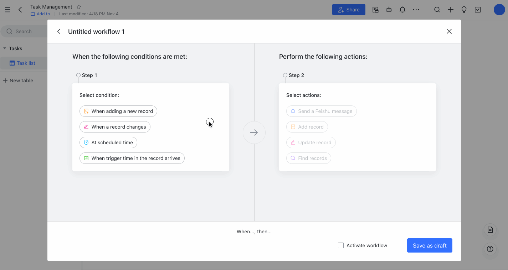Open search using the magnifier icon
The image size is (508, 270).
(437, 10)
